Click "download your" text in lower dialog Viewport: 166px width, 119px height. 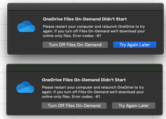coord(131,92)
